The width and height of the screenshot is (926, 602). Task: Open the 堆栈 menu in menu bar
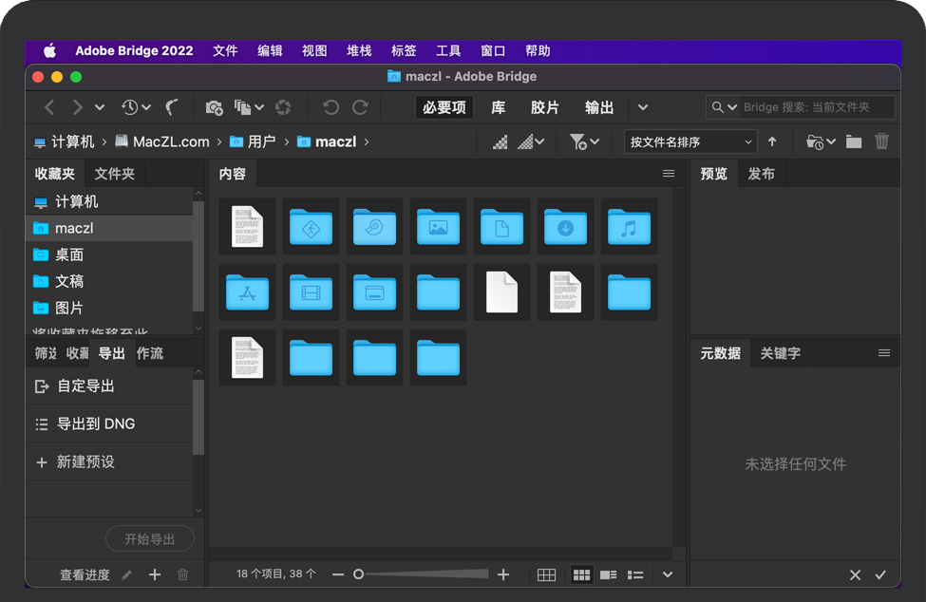pos(359,50)
